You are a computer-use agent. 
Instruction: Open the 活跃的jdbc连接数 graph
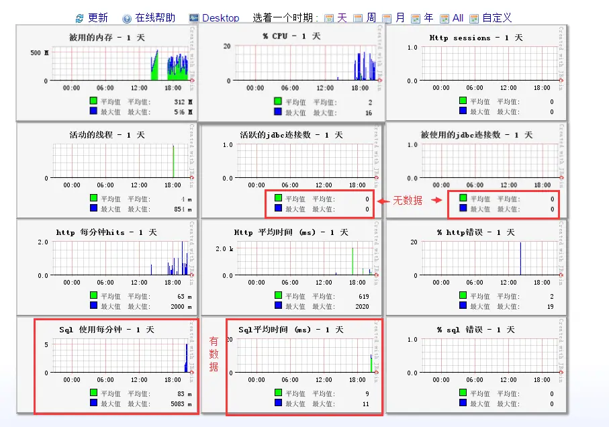point(291,171)
